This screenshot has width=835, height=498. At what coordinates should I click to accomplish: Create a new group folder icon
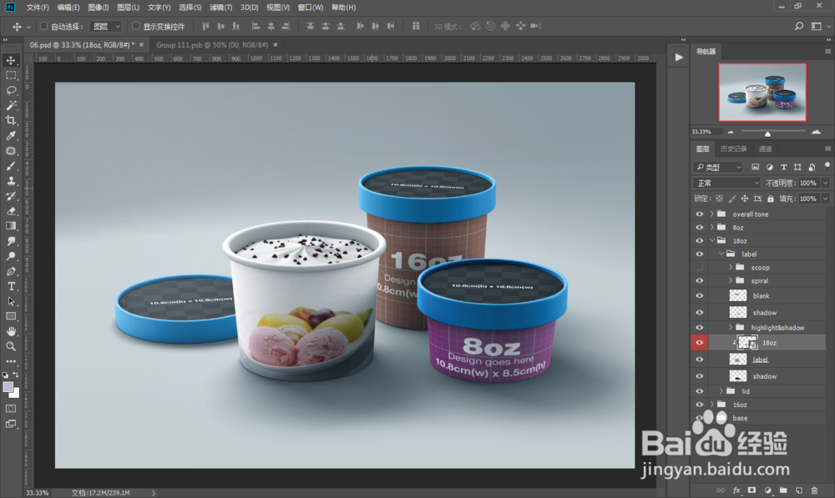(x=783, y=490)
